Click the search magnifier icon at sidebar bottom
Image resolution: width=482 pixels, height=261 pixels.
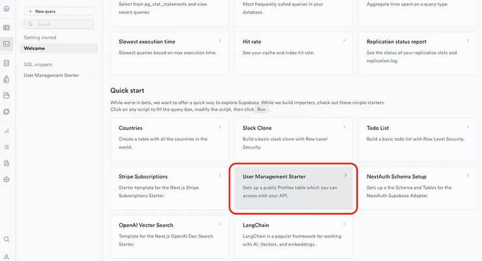point(7,240)
